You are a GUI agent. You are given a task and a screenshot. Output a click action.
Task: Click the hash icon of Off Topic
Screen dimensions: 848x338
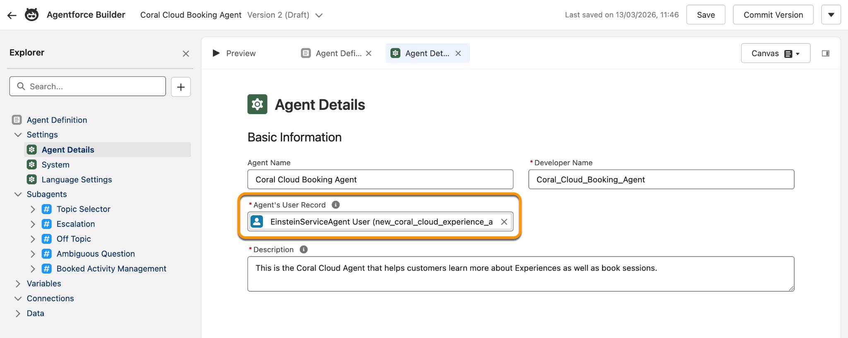[x=47, y=239]
